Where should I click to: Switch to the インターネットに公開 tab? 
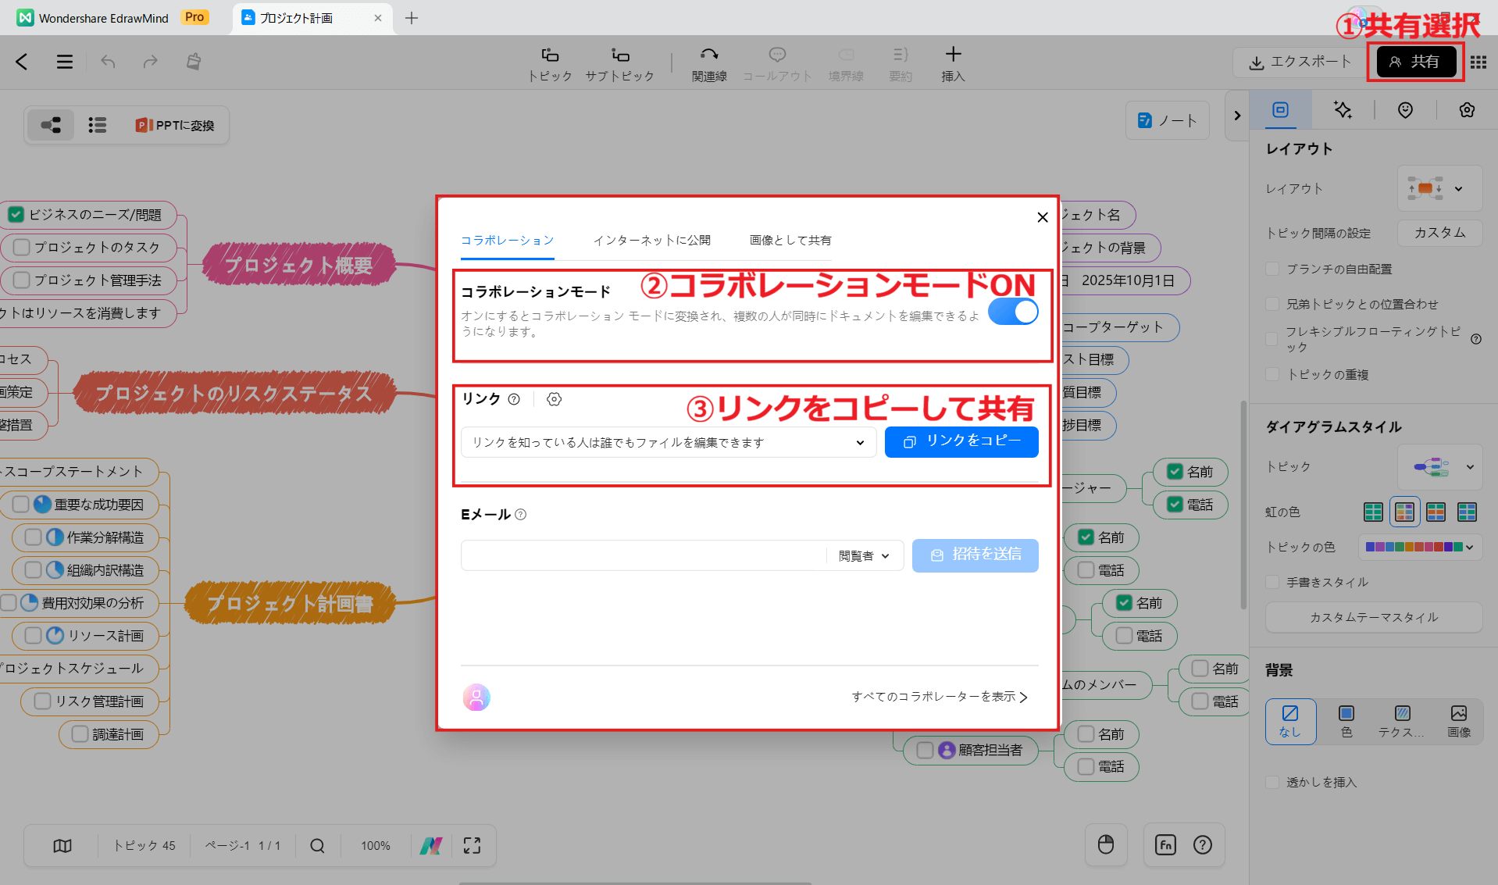(651, 241)
